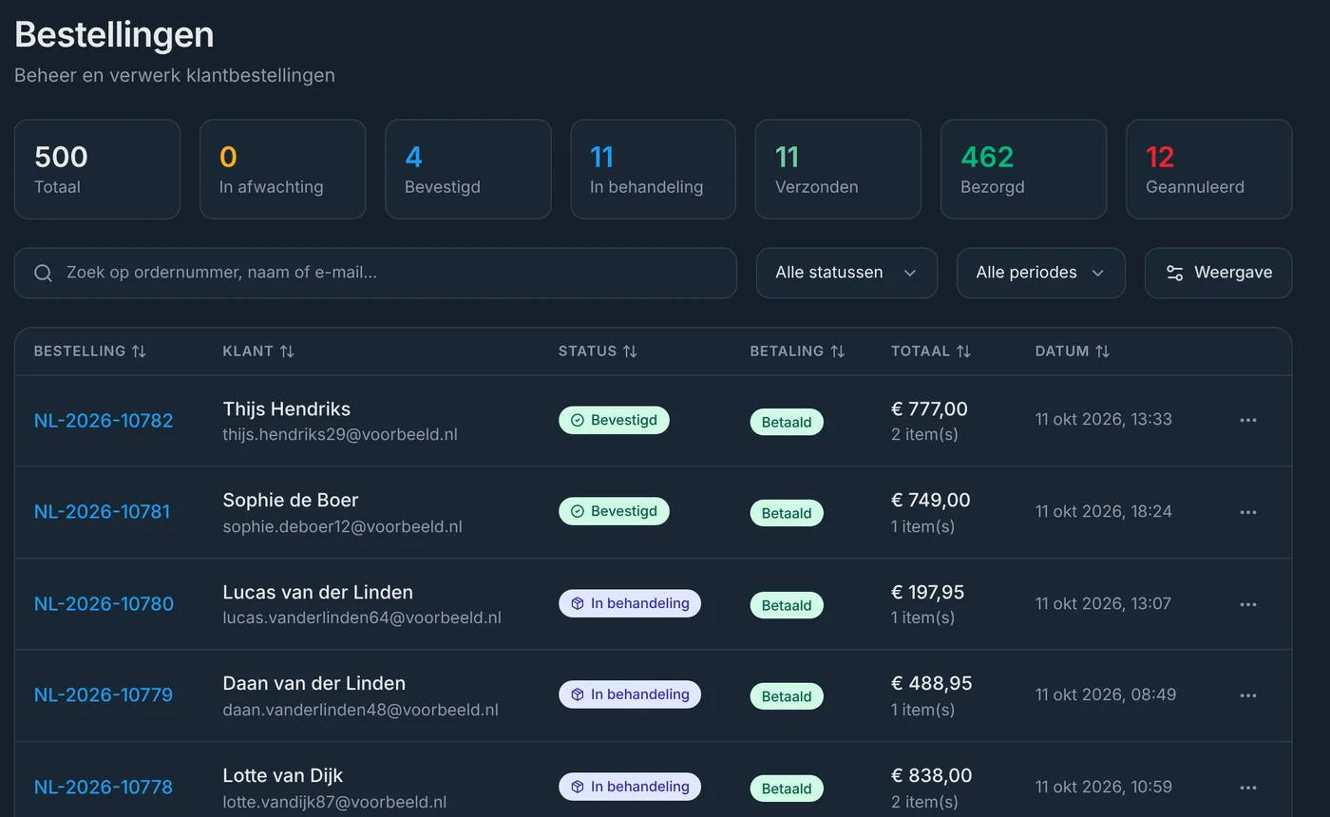
Task: Open order link NL-2026-10780
Action: pos(104,604)
